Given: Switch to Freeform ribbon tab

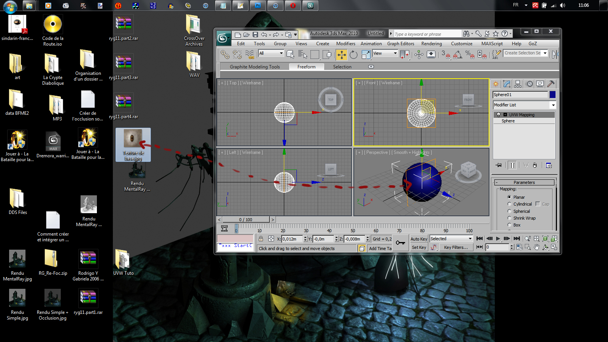Looking at the screenshot, I should click(306, 67).
